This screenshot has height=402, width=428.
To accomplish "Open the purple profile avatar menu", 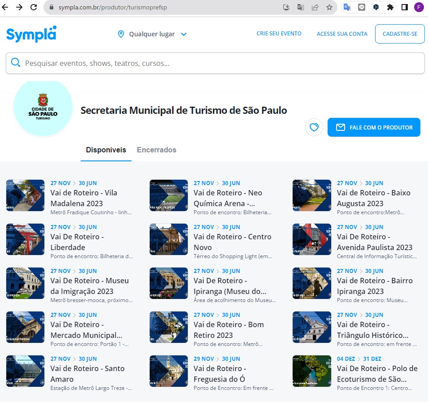I will (419, 7).
